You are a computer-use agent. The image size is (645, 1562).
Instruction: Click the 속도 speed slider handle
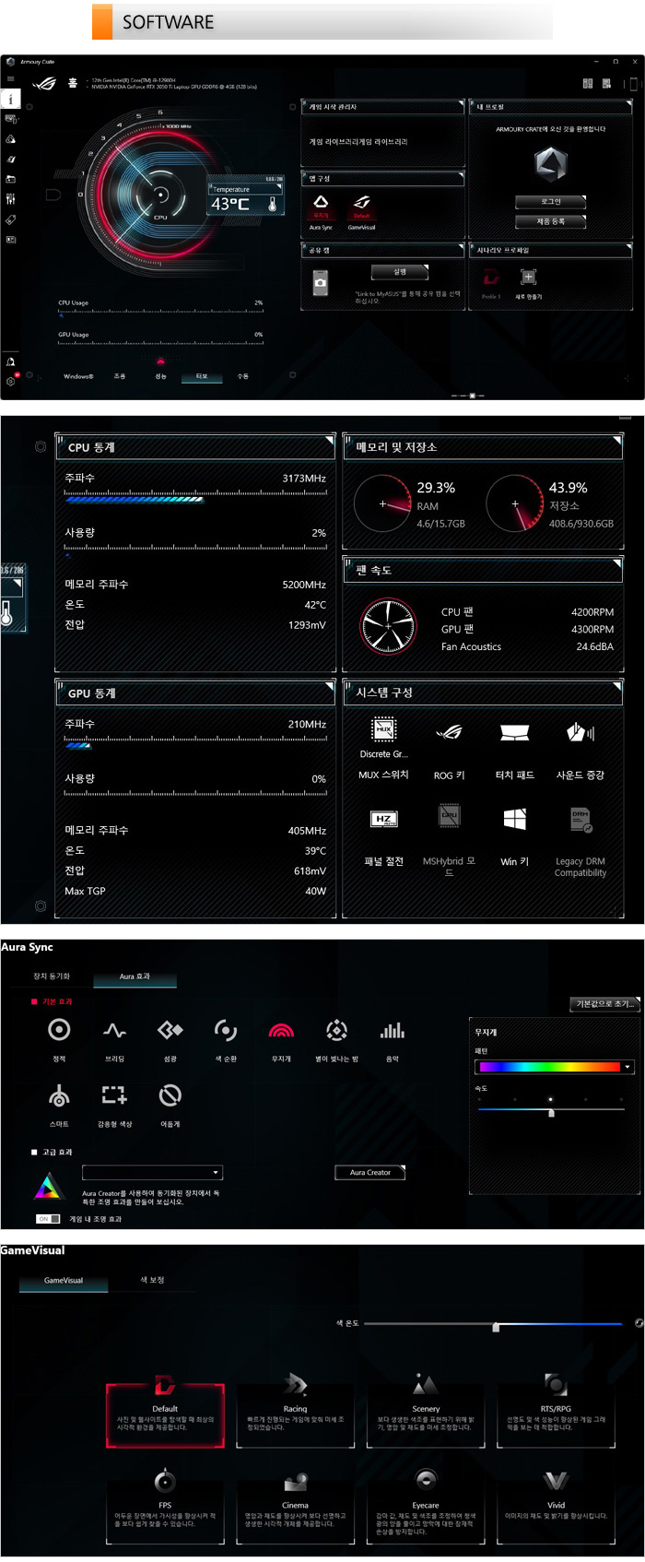[x=551, y=1113]
